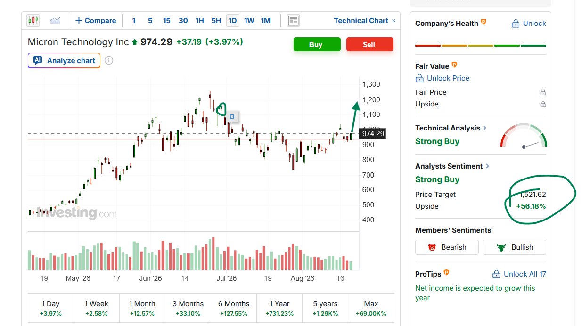This screenshot has height=326, width=582.
Task: Select the 1W interval option
Action: coord(249,21)
